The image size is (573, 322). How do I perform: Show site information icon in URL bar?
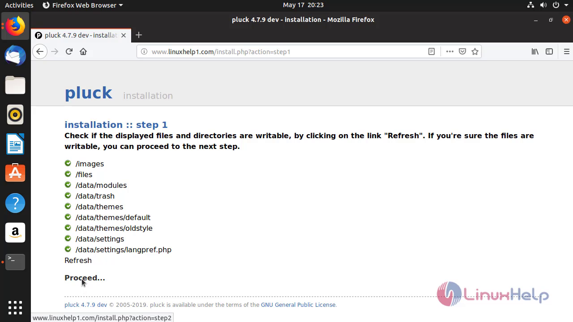[144, 51]
